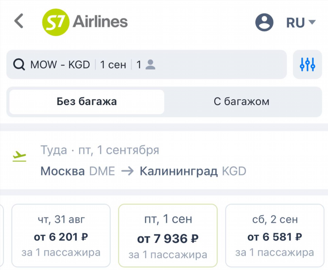Tap the arrow between Москва and Калининград

pyautogui.click(x=127, y=171)
